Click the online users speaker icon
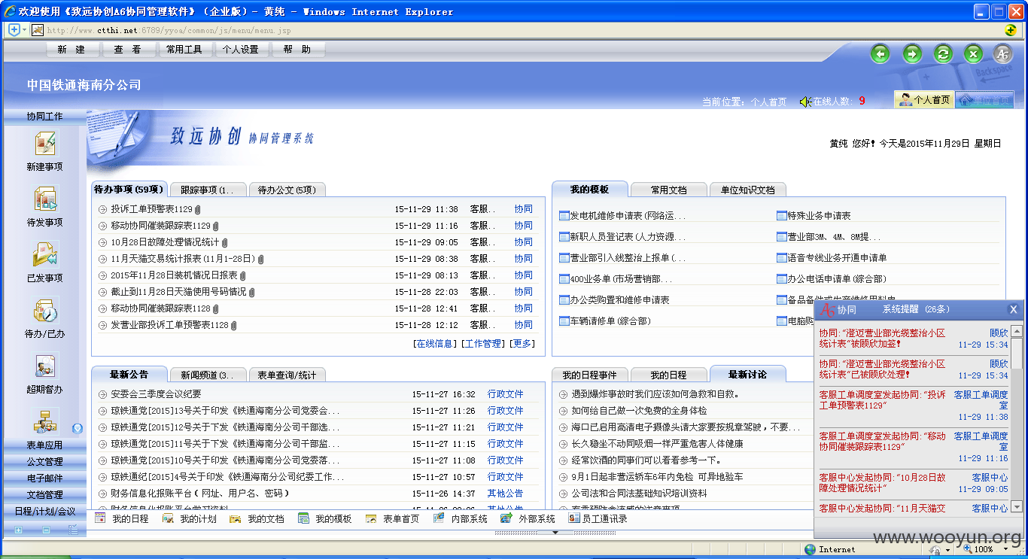Viewport: 1028px width, 559px height. pyautogui.click(x=805, y=102)
